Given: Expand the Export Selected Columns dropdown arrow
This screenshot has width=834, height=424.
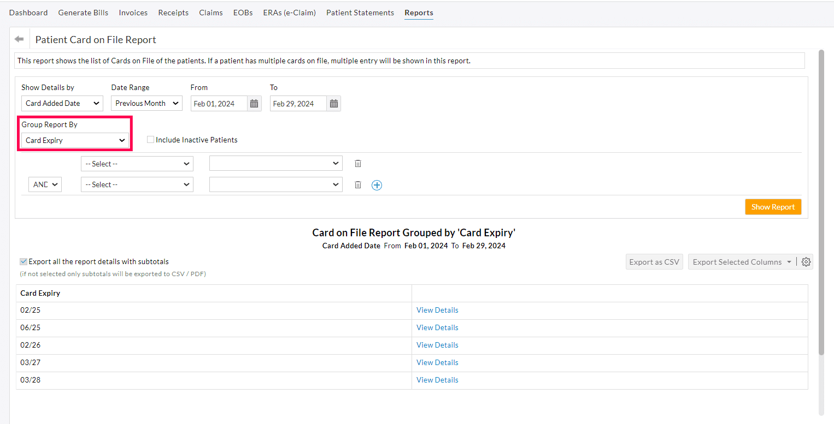Looking at the screenshot, I should tap(789, 261).
